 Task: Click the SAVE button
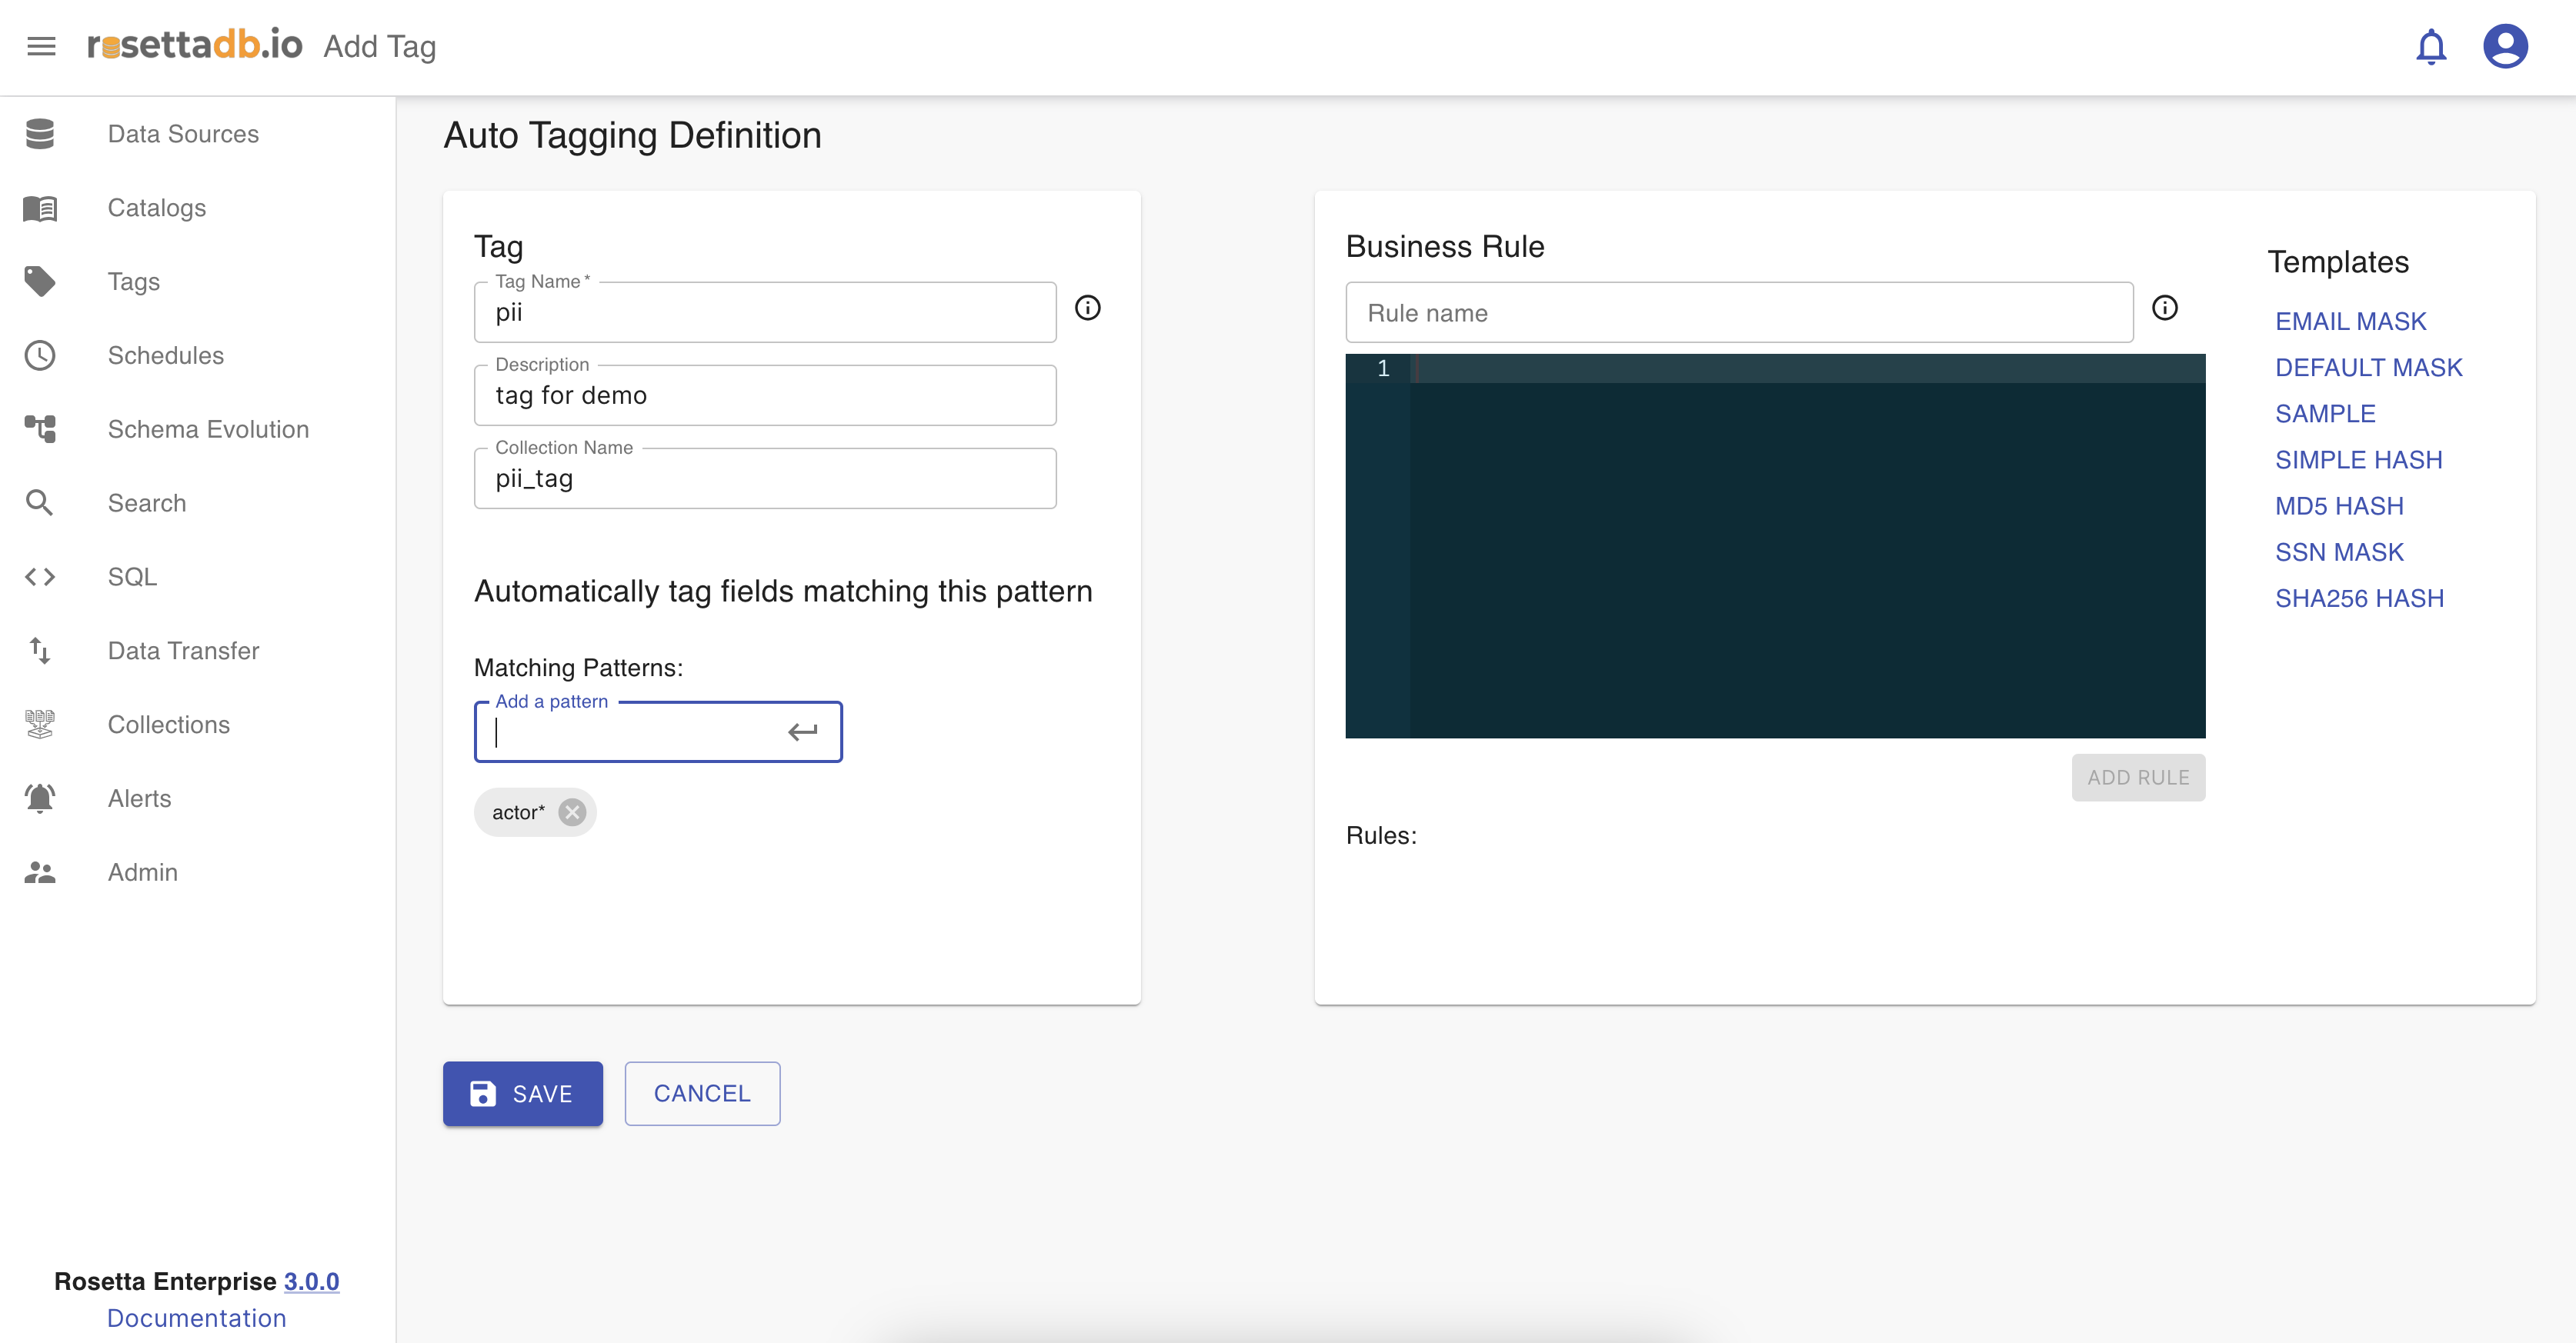tap(522, 1094)
